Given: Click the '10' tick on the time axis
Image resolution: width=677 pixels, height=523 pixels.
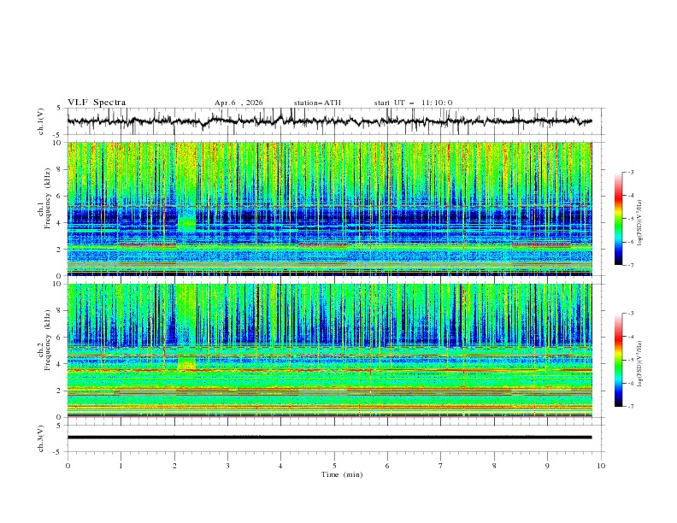Looking at the screenshot, I should [x=601, y=466].
